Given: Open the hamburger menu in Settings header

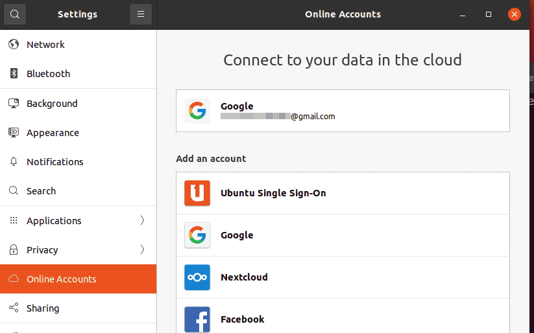Looking at the screenshot, I should pyautogui.click(x=141, y=14).
